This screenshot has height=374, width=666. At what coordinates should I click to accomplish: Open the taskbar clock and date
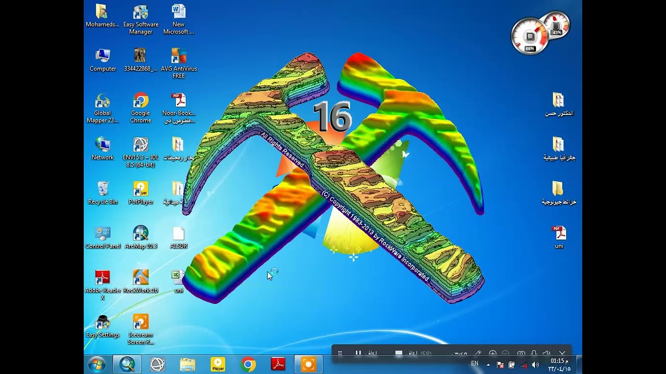click(559, 365)
